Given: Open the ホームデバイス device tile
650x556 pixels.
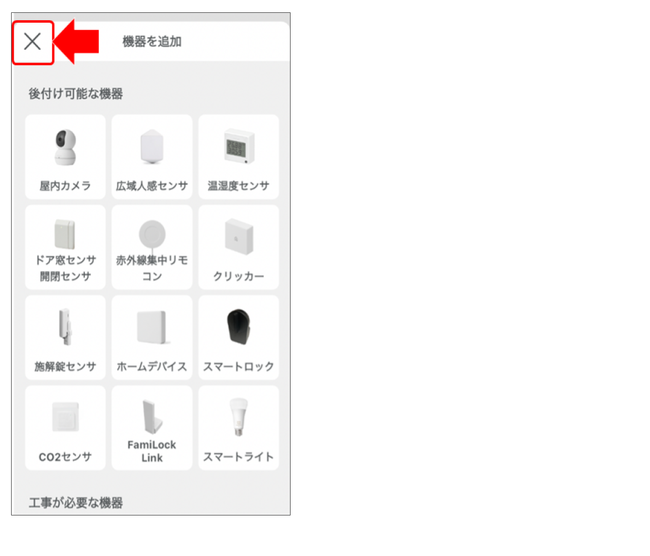Looking at the screenshot, I should pyautogui.click(x=152, y=338).
